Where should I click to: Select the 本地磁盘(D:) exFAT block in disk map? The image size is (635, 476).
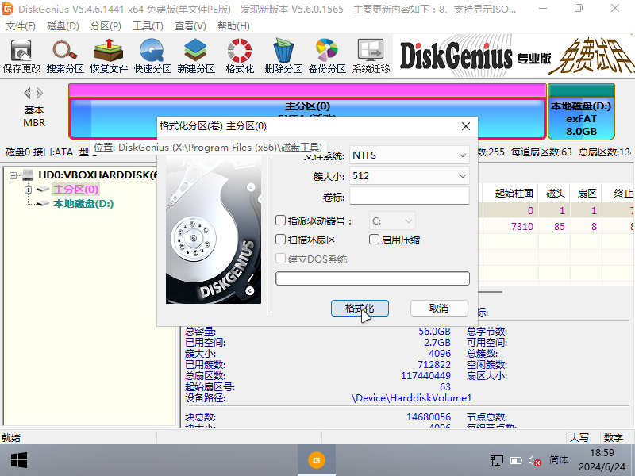point(581,112)
